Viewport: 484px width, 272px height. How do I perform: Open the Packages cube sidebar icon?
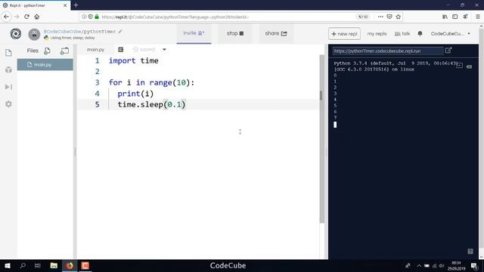click(x=8, y=70)
